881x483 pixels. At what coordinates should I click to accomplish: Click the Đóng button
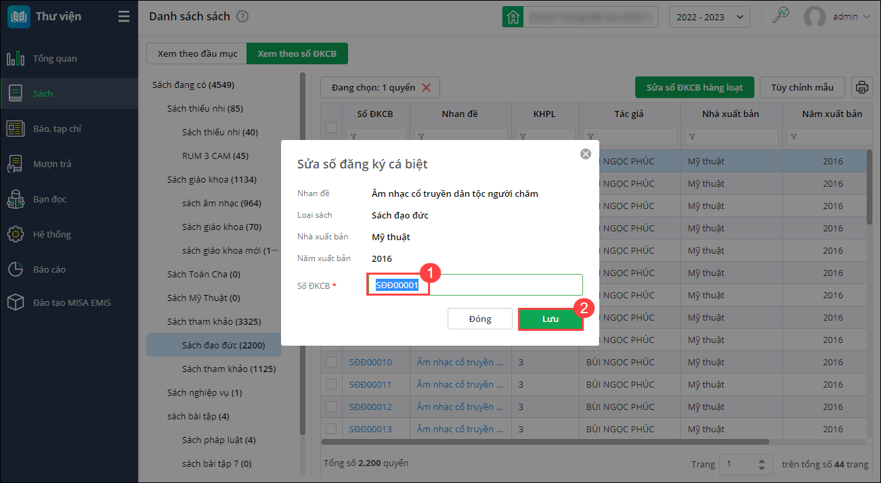480,319
